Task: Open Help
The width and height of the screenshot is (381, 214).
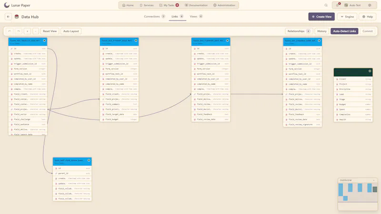Action: pos(367,17)
